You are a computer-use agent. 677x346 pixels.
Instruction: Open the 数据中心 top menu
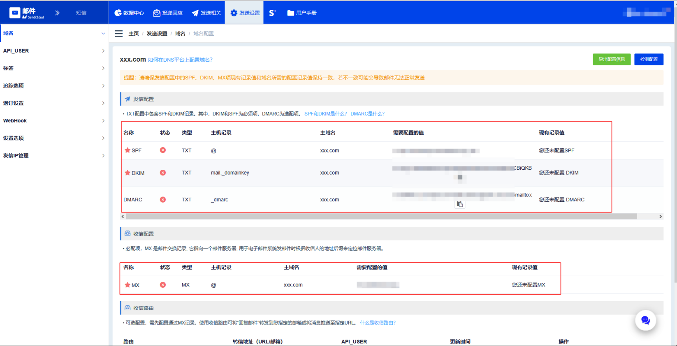(x=129, y=13)
